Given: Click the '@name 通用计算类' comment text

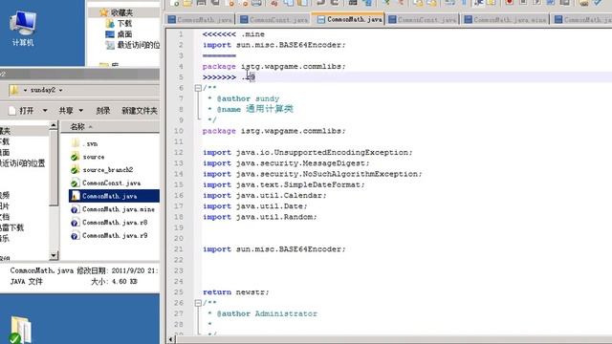Looking at the screenshot, I should pyautogui.click(x=255, y=109).
